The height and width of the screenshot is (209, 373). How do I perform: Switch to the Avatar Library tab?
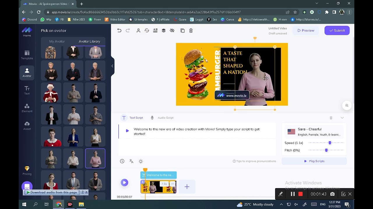tap(89, 41)
